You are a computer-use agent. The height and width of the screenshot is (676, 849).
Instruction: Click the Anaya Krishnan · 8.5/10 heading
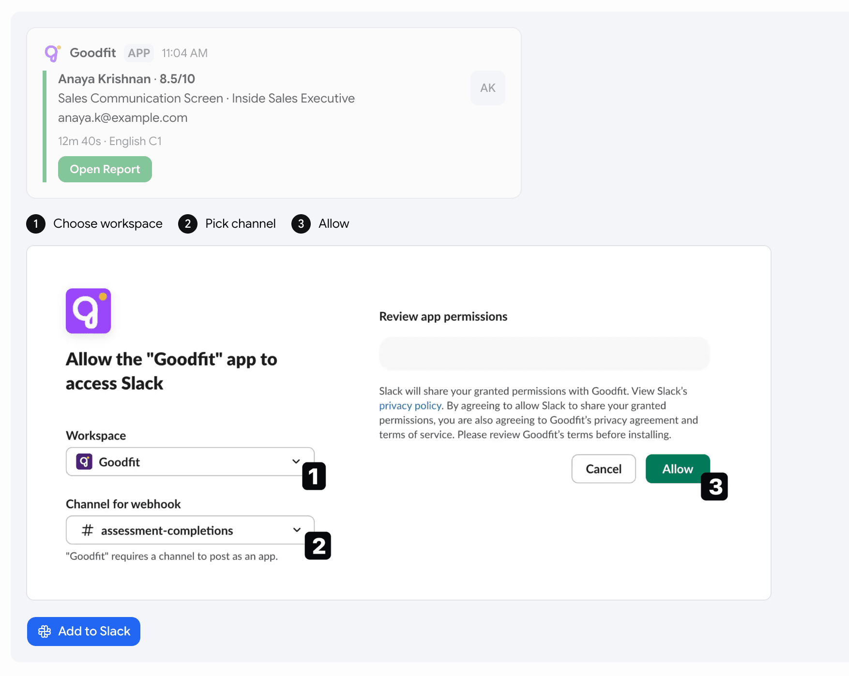126,79
